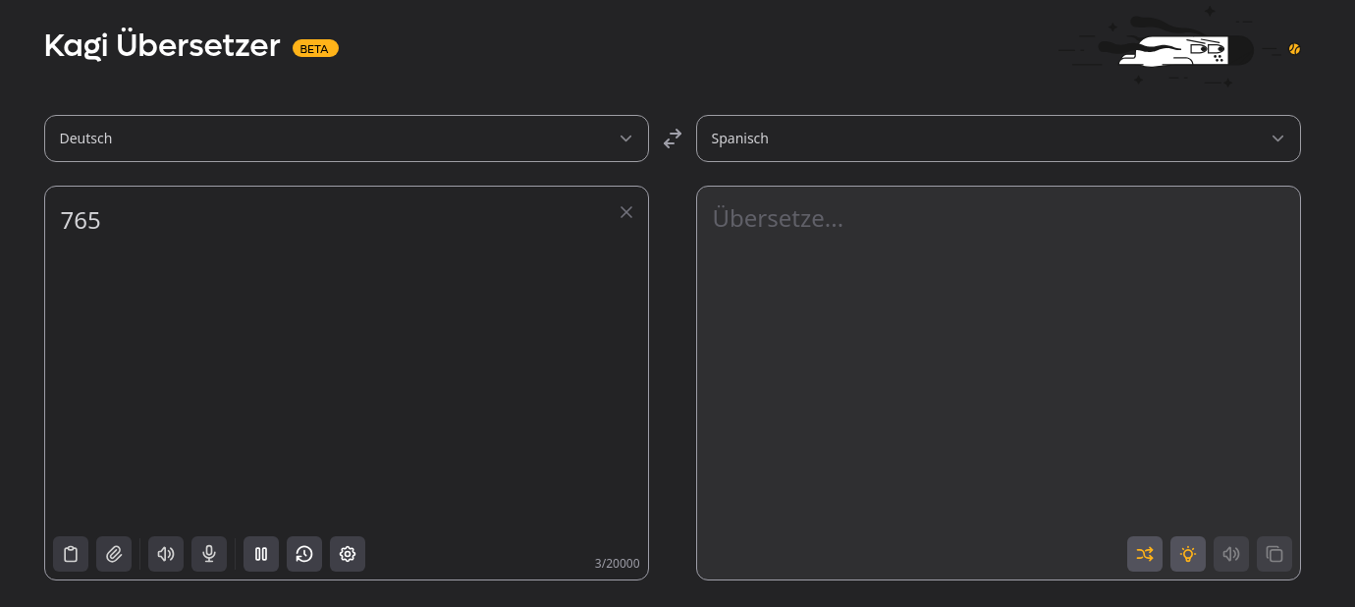
Task: Clear the source text with the X
Action: coord(626,212)
